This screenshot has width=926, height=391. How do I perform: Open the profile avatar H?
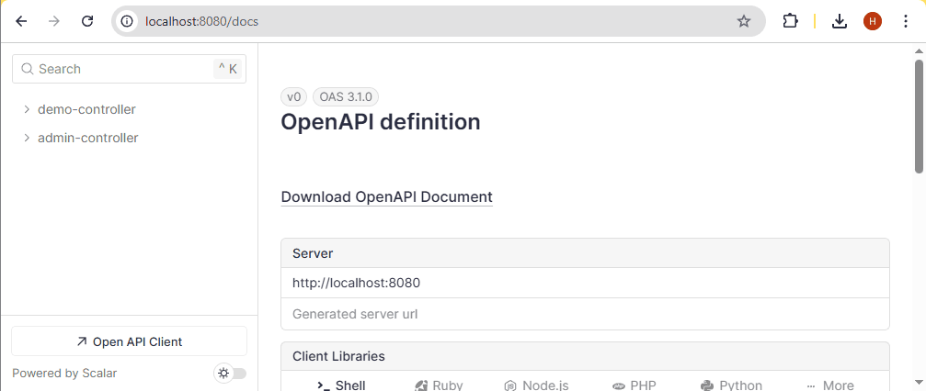pos(873,21)
